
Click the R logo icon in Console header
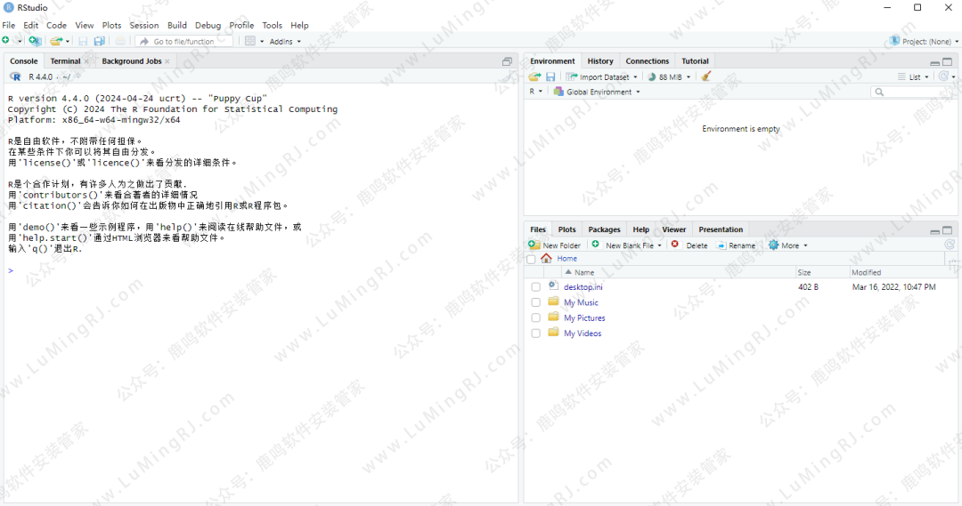tap(15, 76)
